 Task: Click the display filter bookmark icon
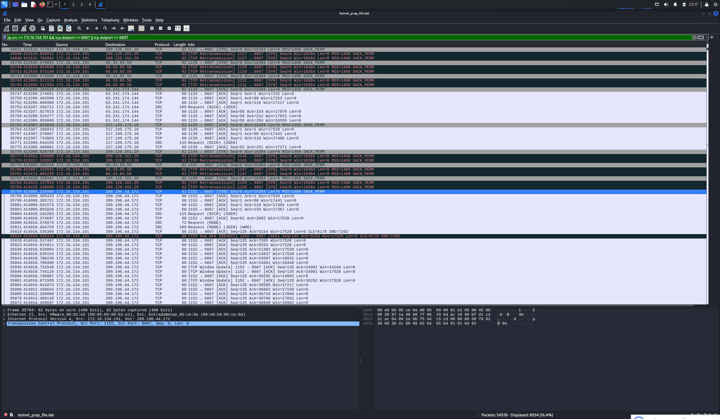4,37
